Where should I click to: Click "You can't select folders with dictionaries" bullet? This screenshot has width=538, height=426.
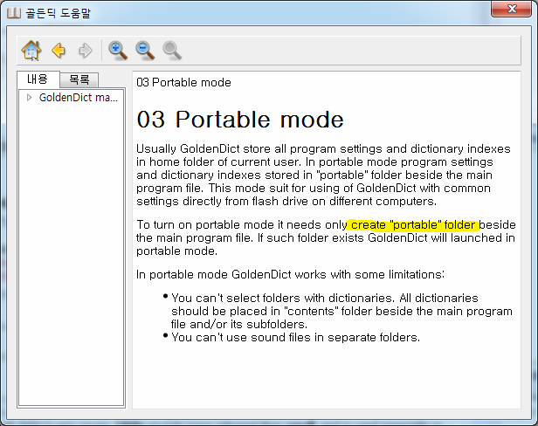click(341, 311)
